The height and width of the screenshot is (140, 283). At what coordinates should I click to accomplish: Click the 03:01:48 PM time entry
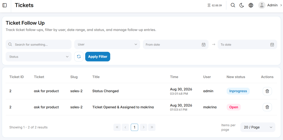(179, 94)
